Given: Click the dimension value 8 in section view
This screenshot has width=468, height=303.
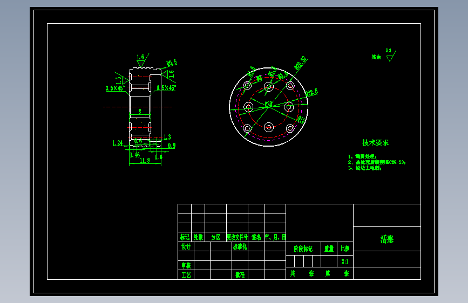Looking at the screenshot, I should 140,111.
